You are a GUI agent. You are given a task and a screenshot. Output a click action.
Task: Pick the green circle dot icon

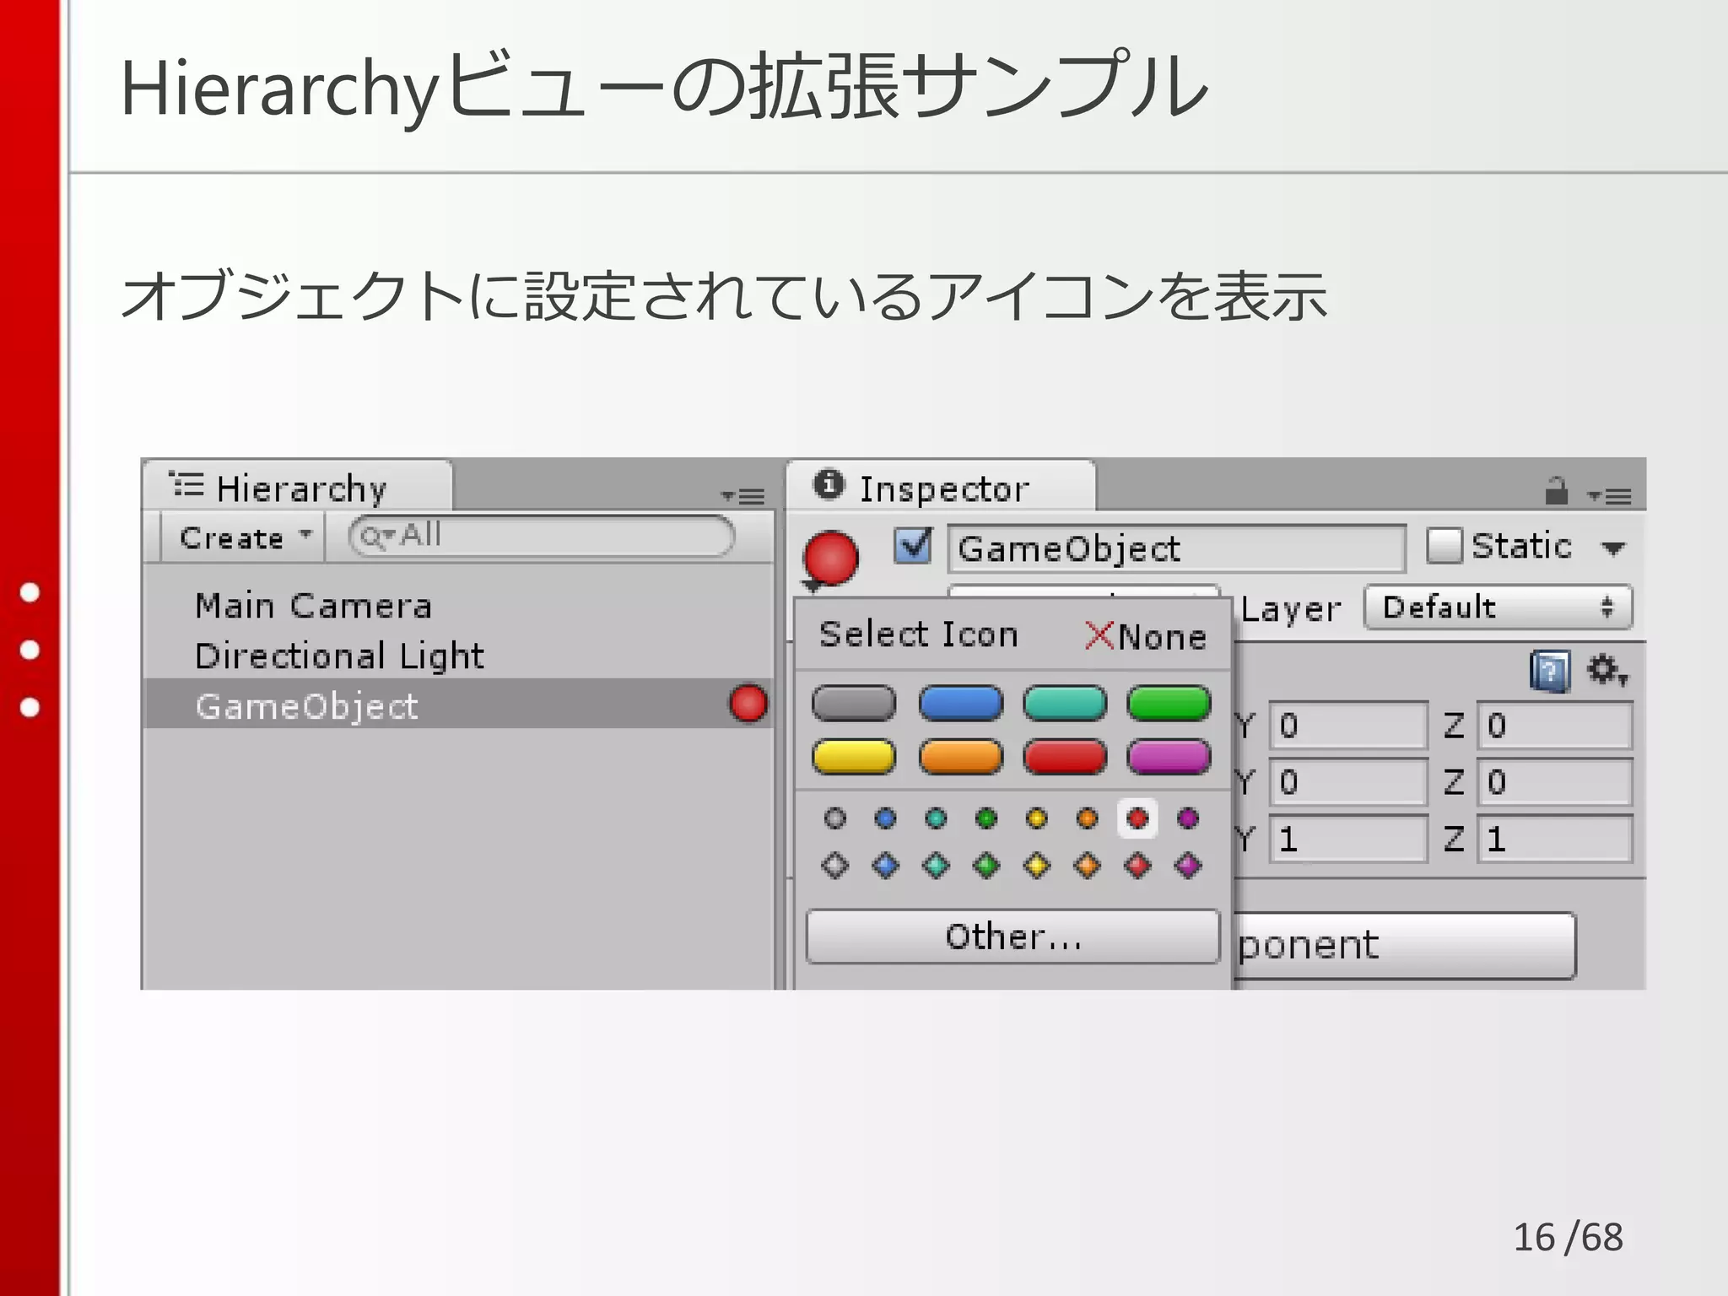[x=986, y=818]
